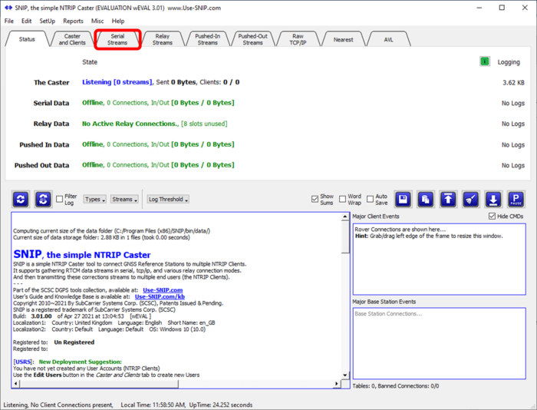Click 'Local Time: 11:58:50 AM' in status bar

(x=153, y=405)
